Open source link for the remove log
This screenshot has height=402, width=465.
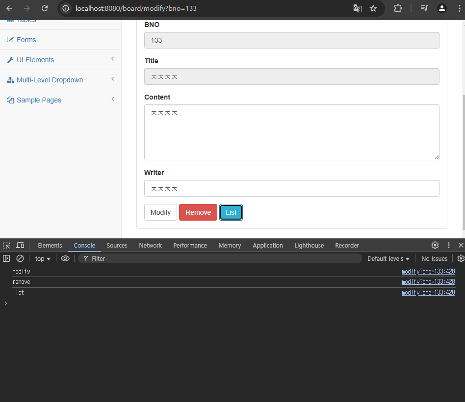[x=428, y=281]
